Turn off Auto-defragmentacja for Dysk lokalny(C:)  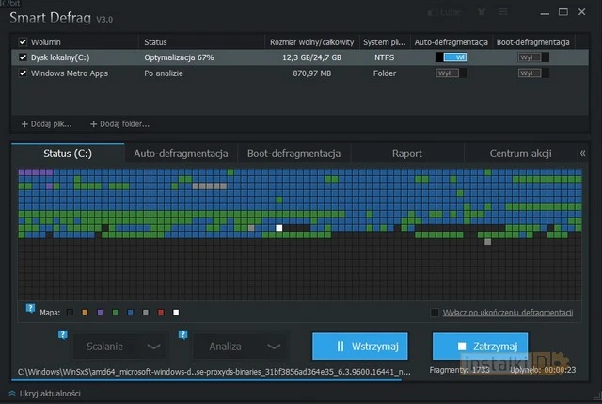451,57
